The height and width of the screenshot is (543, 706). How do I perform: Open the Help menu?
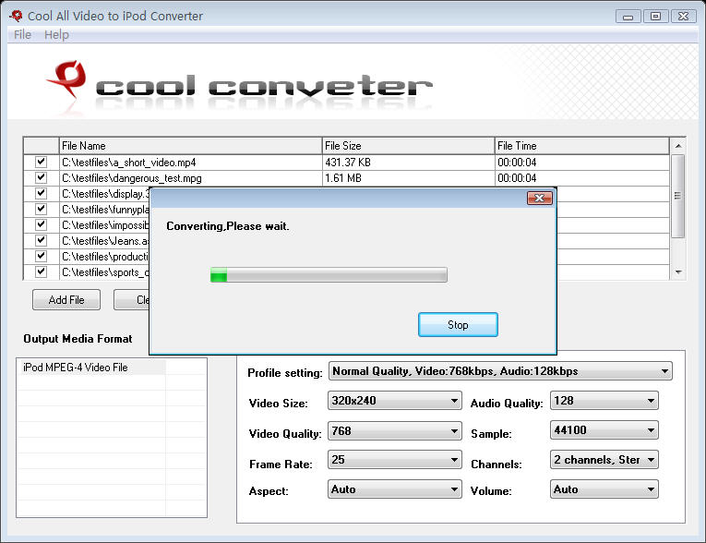click(56, 35)
